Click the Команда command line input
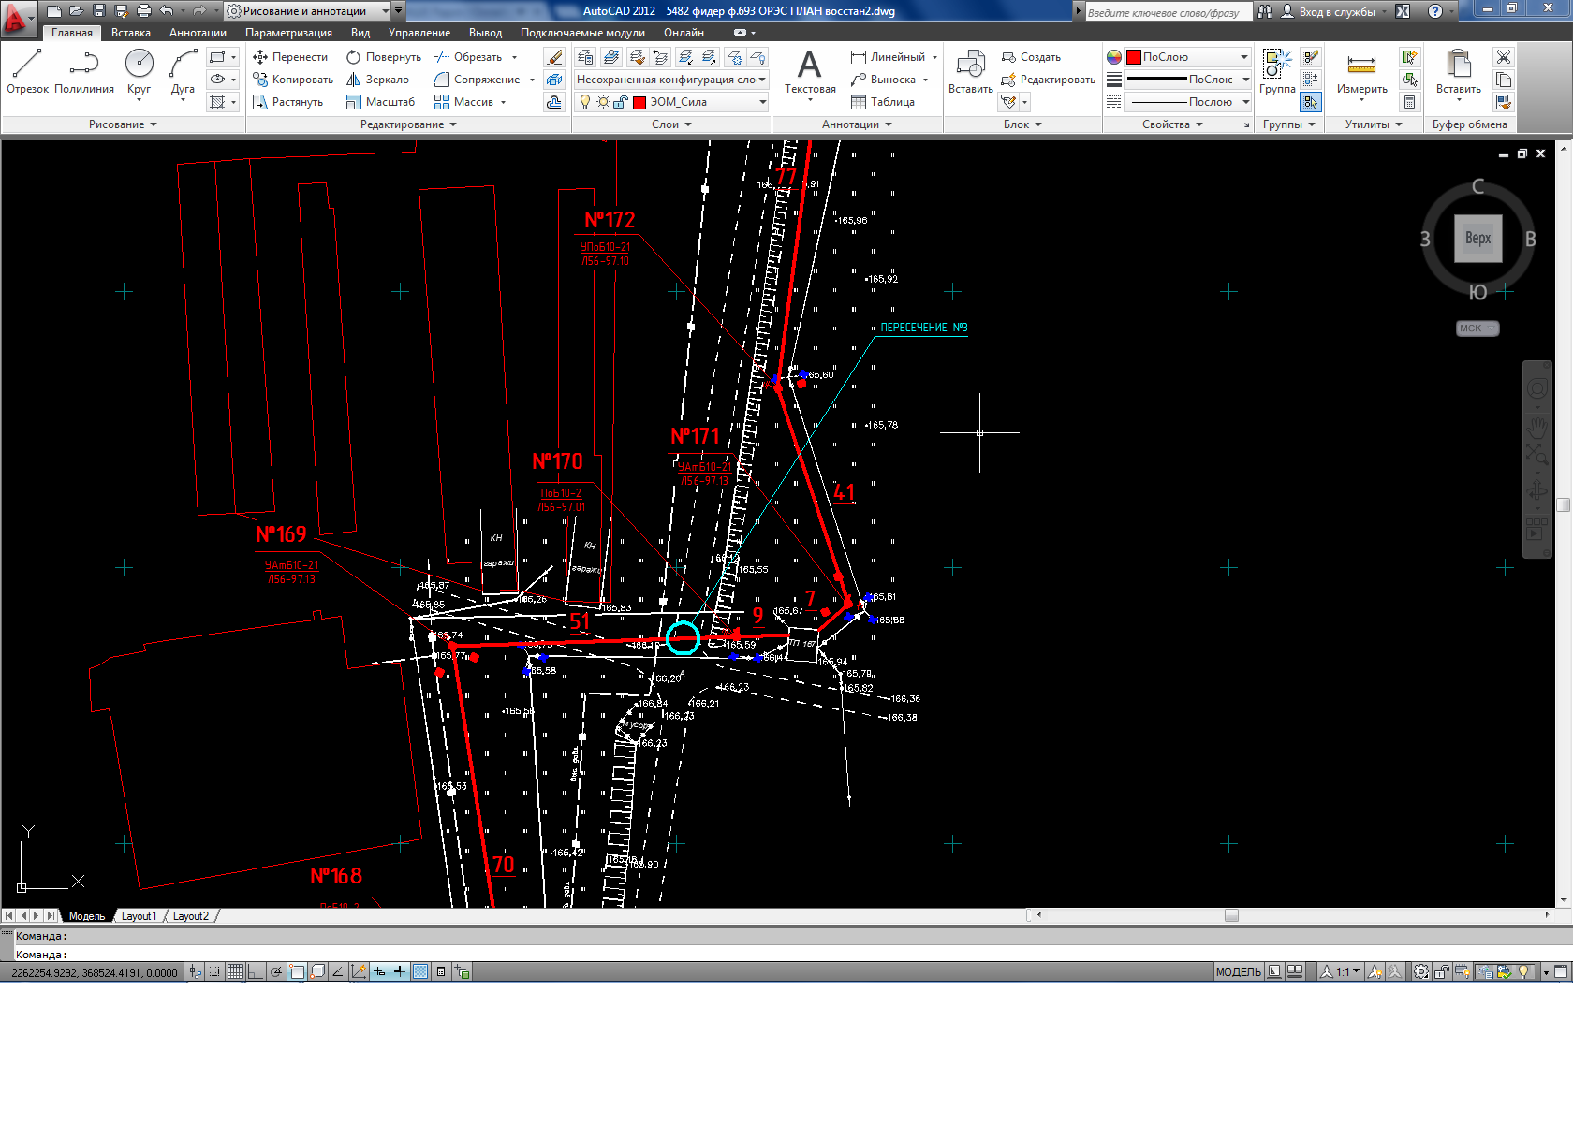The image size is (1573, 1138). [786, 955]
